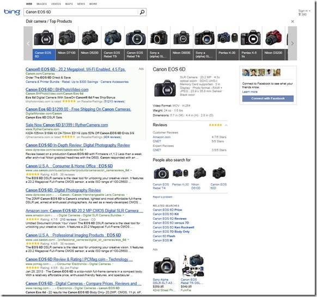The image size is (317, 297).
Task: Click in the Bing search box
Action: 81,12
